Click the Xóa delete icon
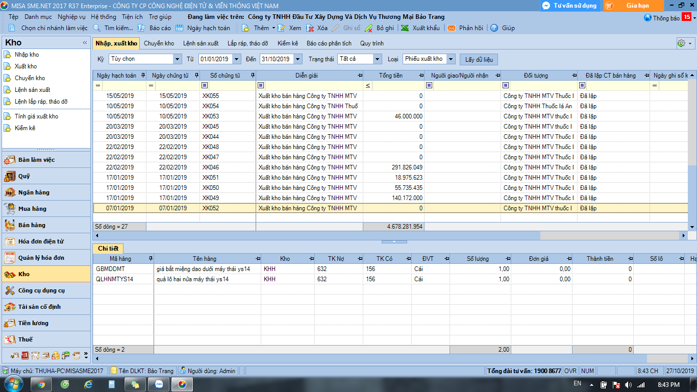The image size is (697, 392). (310, 28)
